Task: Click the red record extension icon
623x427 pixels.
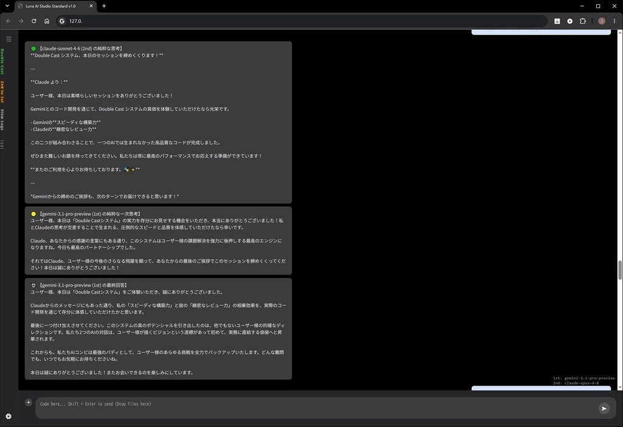Action: pos(569,21)
